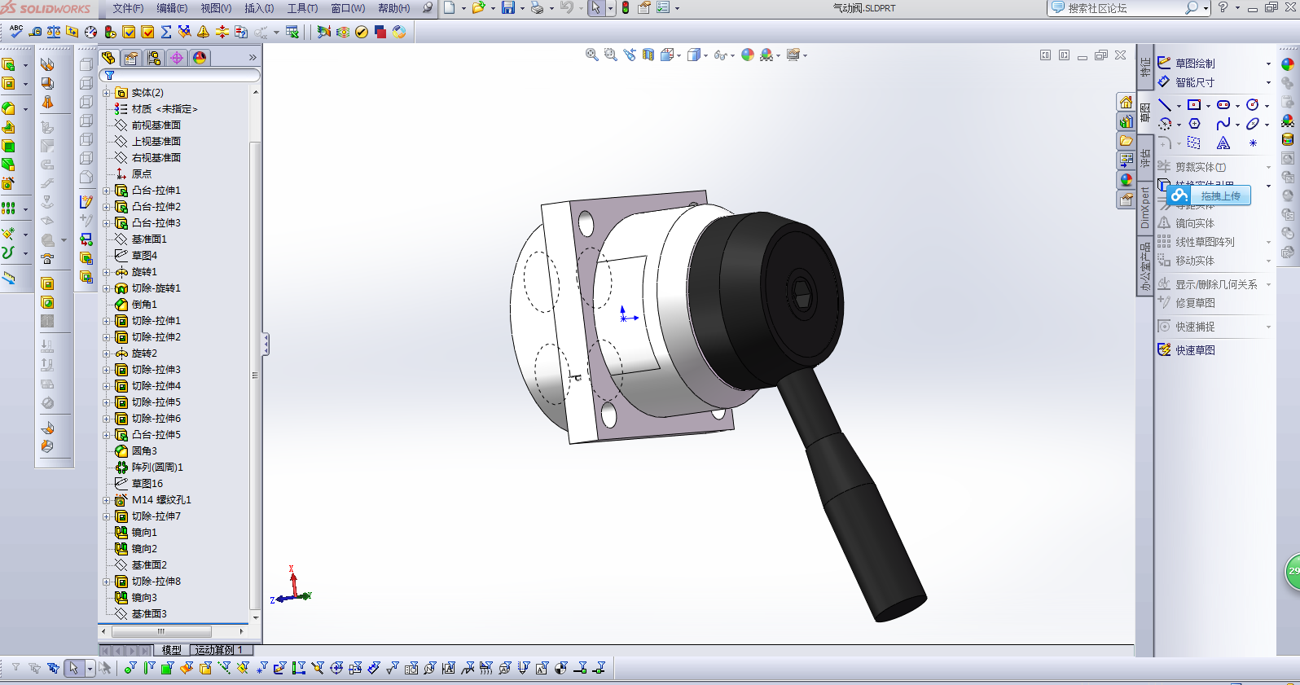1300x685 pixels.
Task: Open the spell checker ABC tool
Action: (x=15, y=32)
